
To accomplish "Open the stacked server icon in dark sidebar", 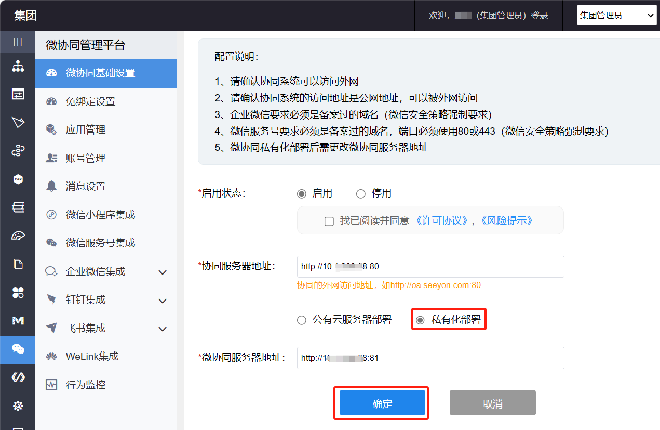I will [x=18, y=207].
